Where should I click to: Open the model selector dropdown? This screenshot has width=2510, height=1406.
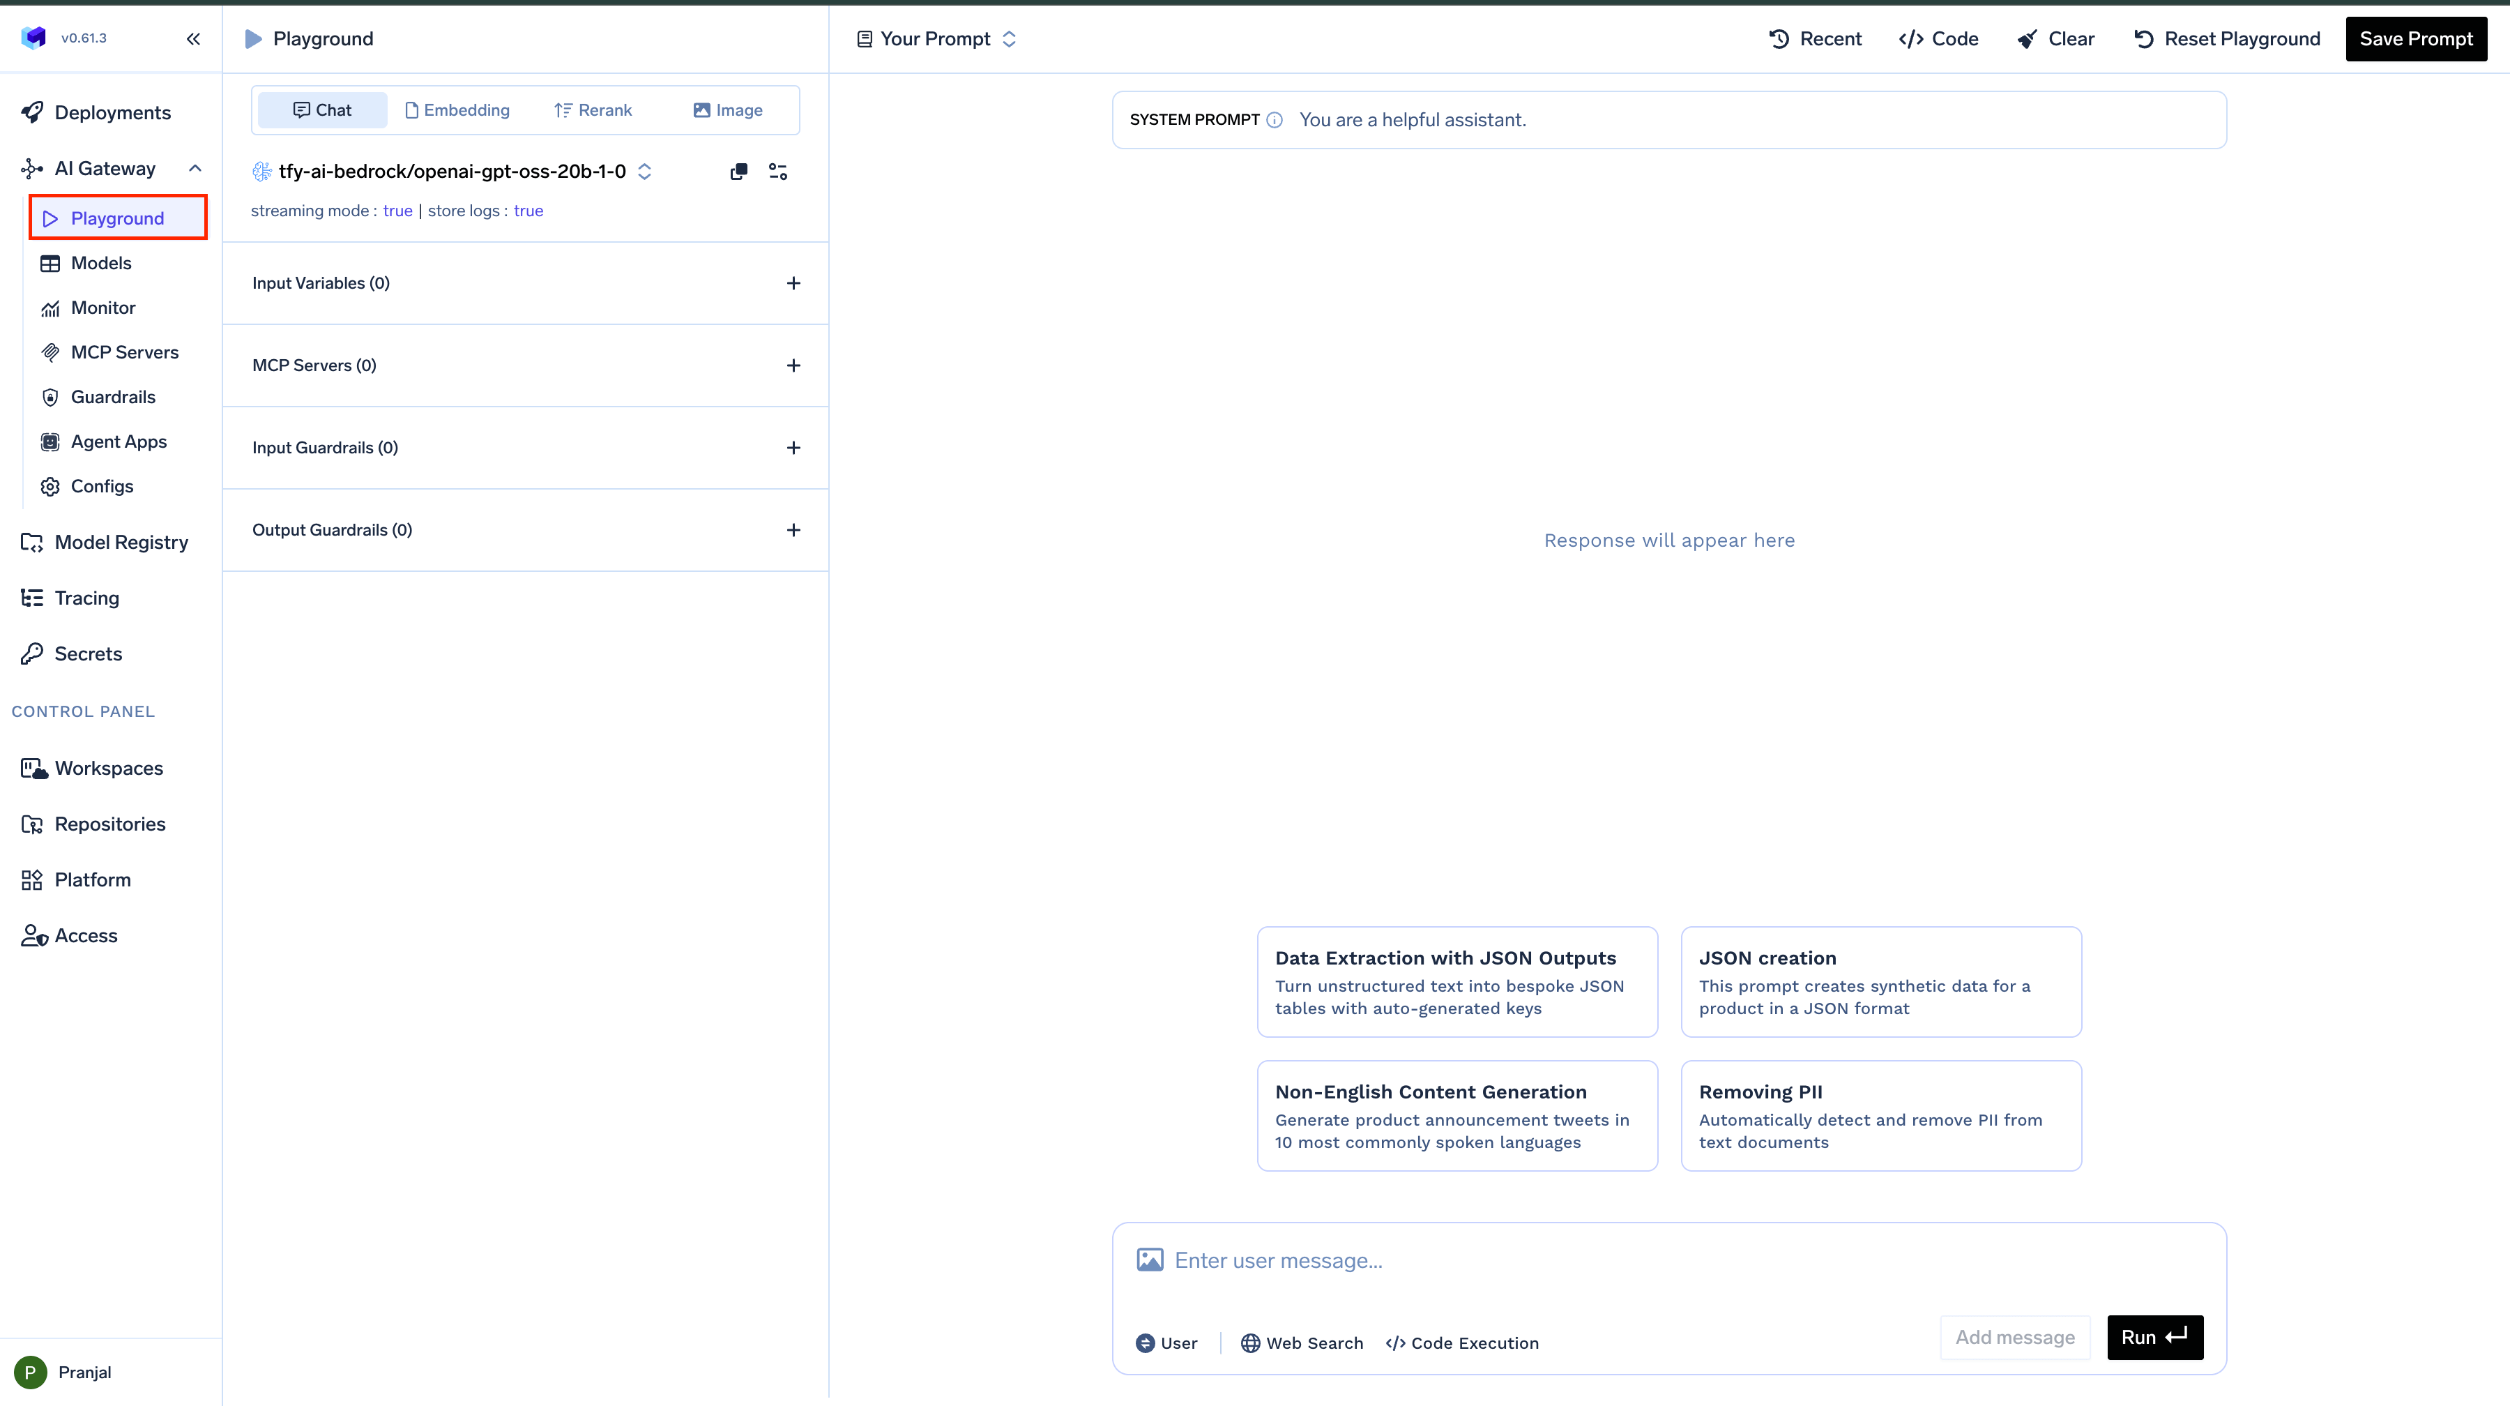coord(452,172)
